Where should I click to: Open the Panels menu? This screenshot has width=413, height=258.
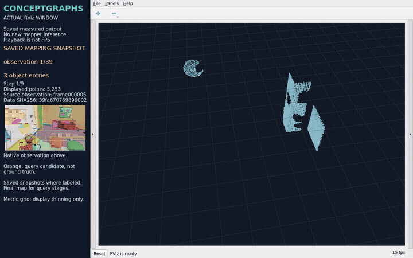(x=112, y=3)
